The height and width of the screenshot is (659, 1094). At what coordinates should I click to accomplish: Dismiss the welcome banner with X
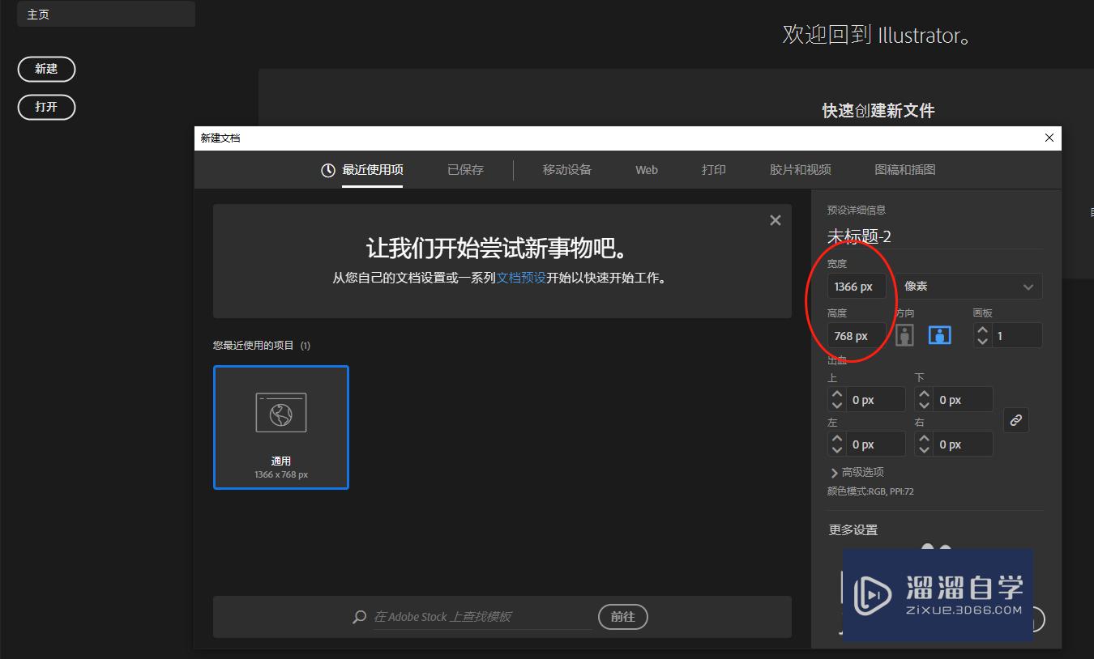point(776,220)
